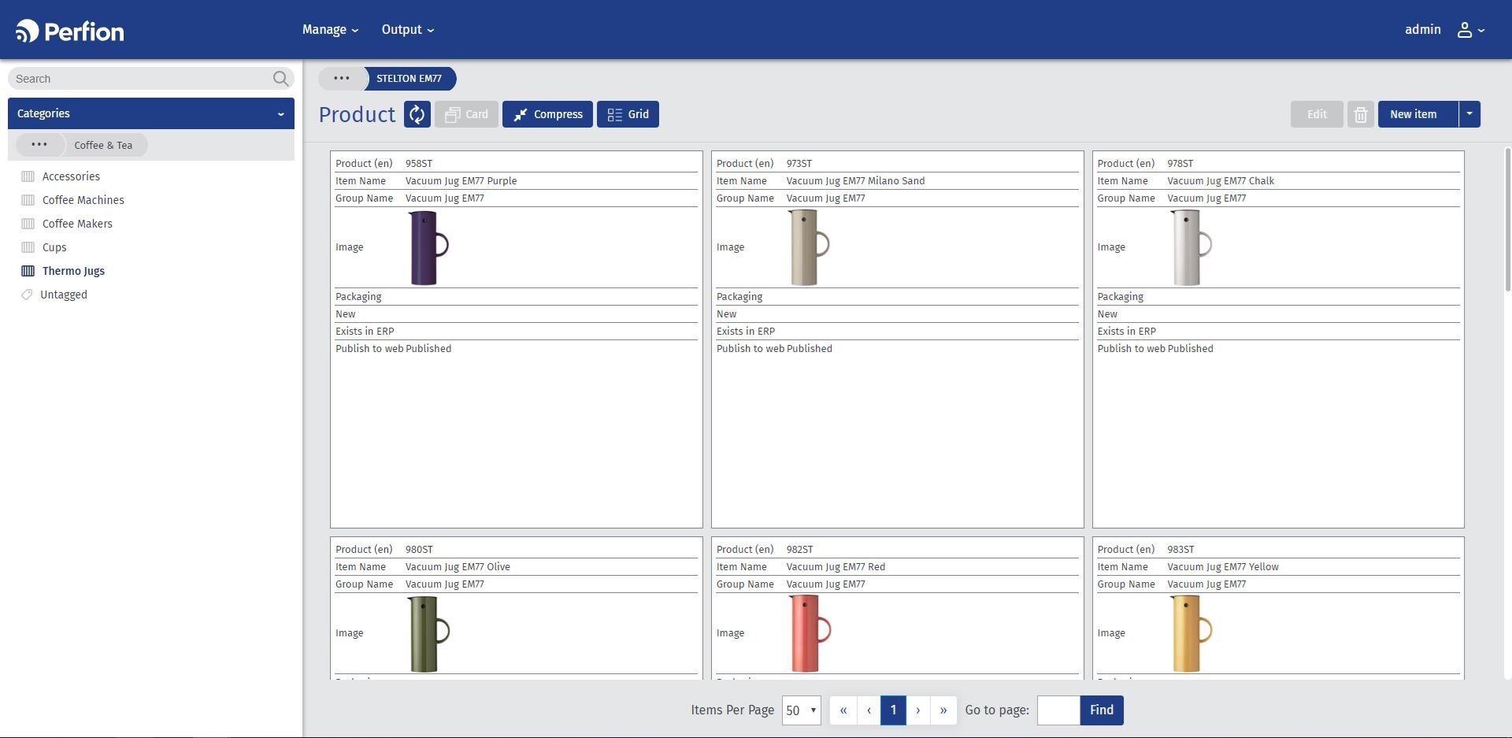Click product code 983ST
Screen dimensions: 1512x738
(1180, 550)
